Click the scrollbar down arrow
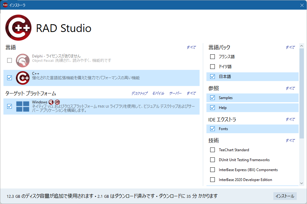The width and height of the screenshot is (307, 204). tap(301, 183)
